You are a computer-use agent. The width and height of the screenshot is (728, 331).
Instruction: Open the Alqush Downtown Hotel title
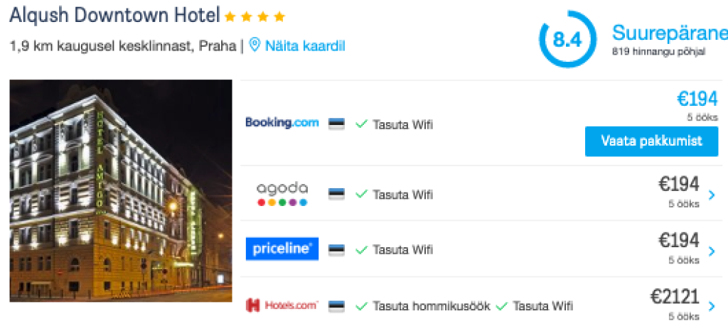(x=114, y=16)
